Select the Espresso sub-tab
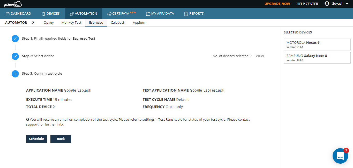Screen dimensions: 353x168 [96, 23]
